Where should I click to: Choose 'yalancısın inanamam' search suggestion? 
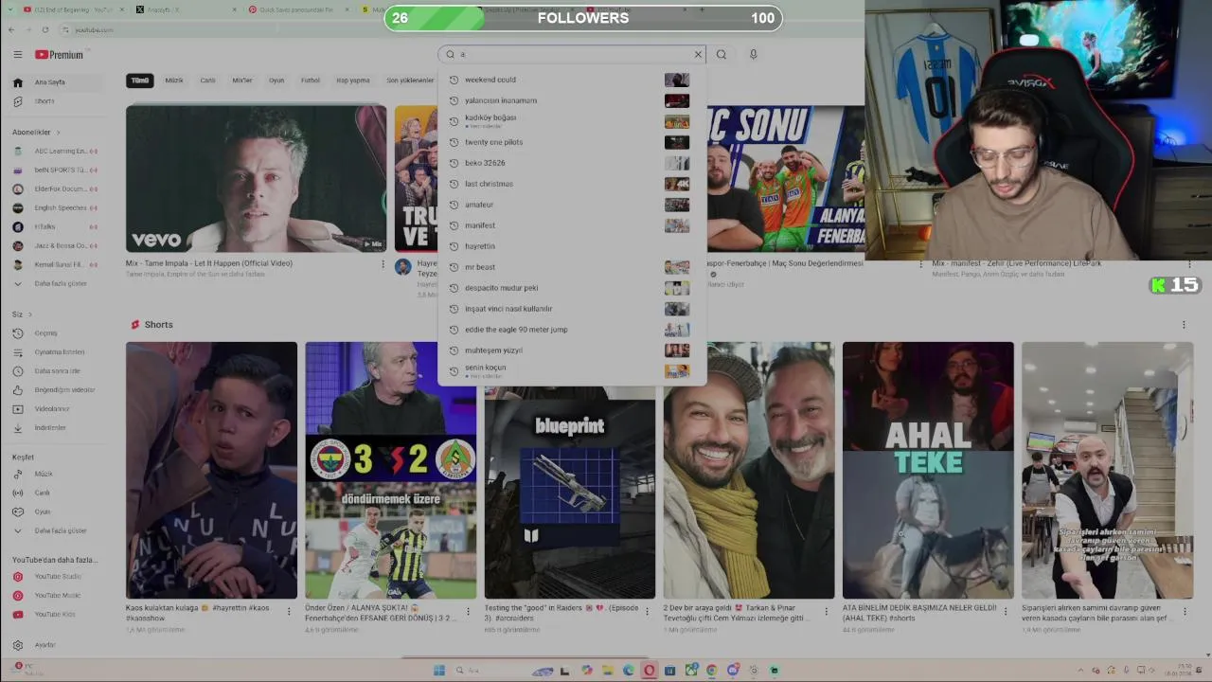[572, 100]
